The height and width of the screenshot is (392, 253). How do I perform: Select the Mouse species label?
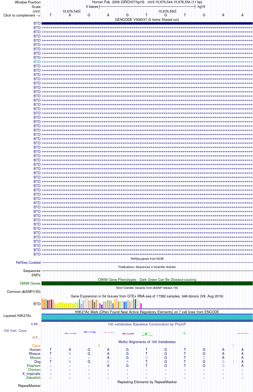[x=35, y=358]
